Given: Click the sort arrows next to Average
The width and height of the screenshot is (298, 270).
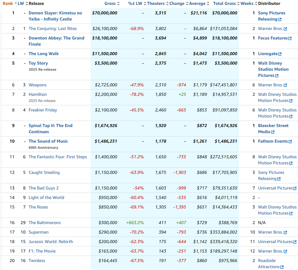Looking at the screenshot, I should 208,4.
